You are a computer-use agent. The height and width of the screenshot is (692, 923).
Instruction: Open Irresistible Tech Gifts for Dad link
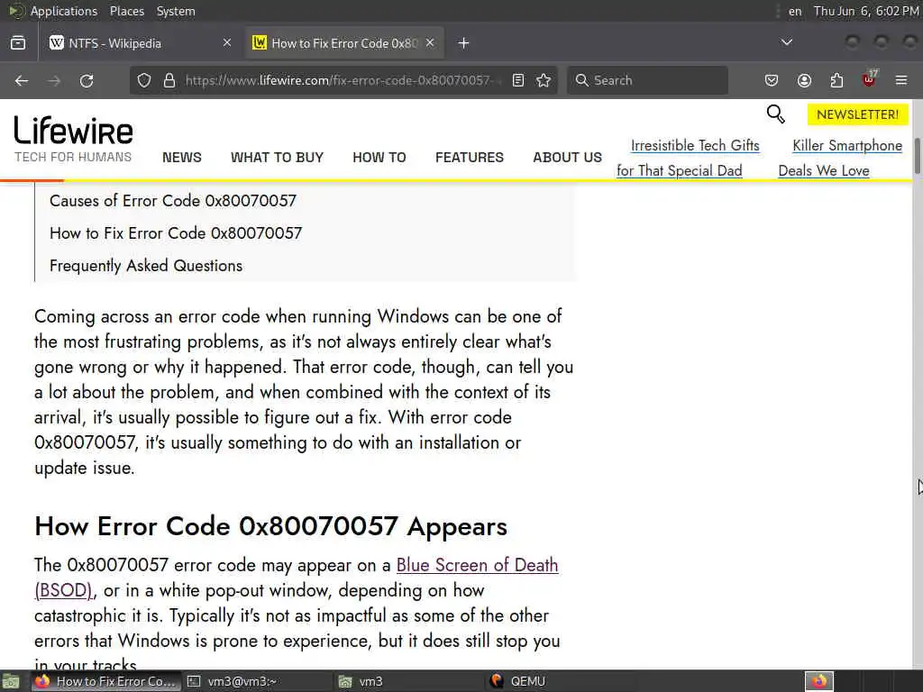(688, 158)
